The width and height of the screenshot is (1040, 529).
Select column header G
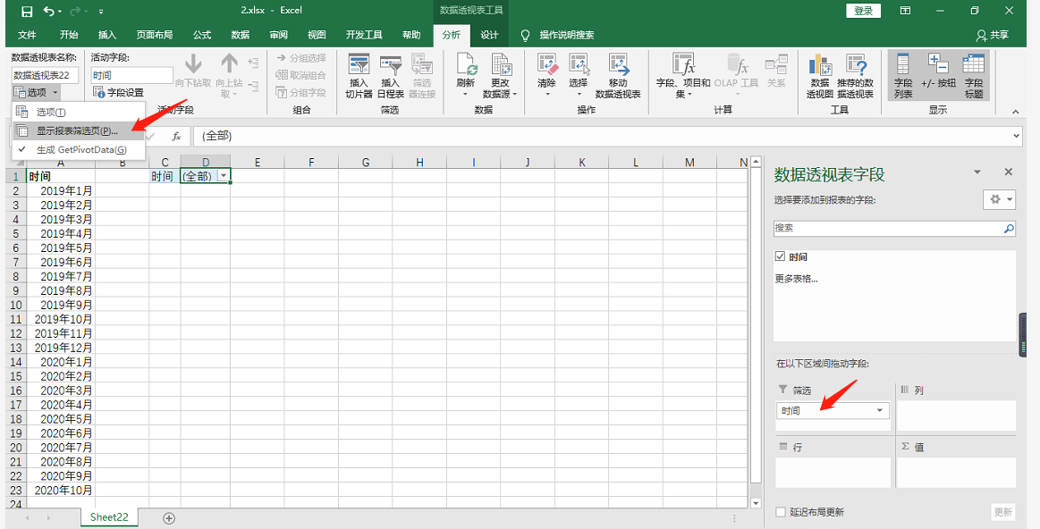click(x=366, y=162)
